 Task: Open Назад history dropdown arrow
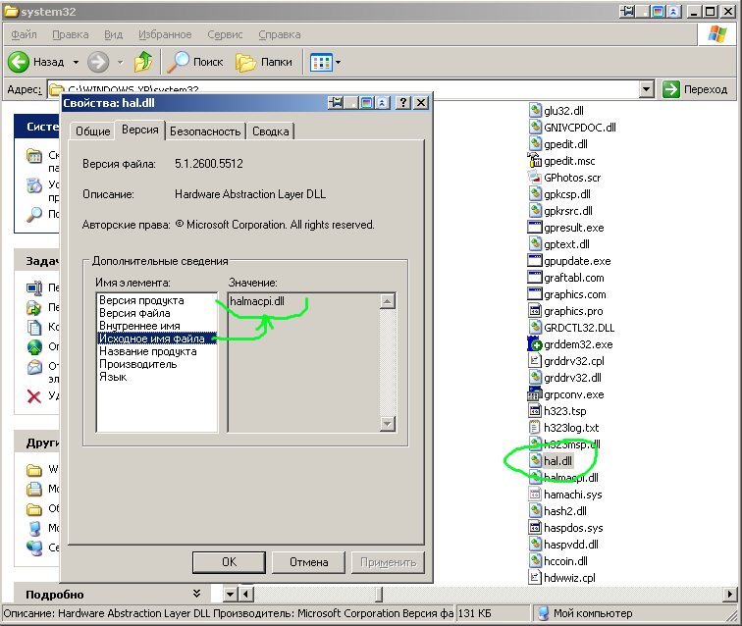coord(77,62)
